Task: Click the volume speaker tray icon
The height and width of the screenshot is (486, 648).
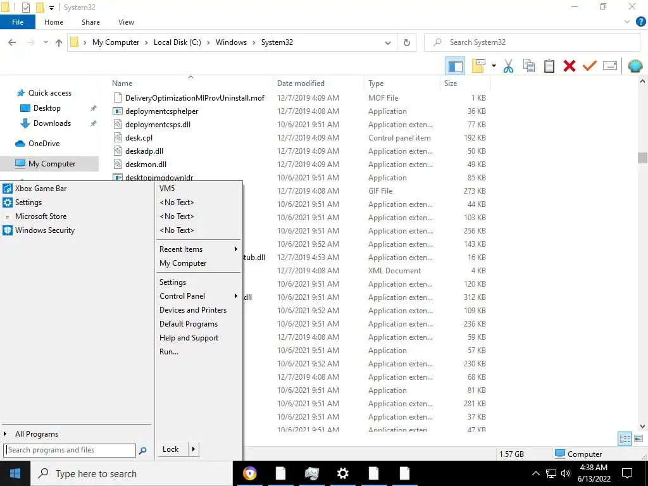Action: (566, 473)
